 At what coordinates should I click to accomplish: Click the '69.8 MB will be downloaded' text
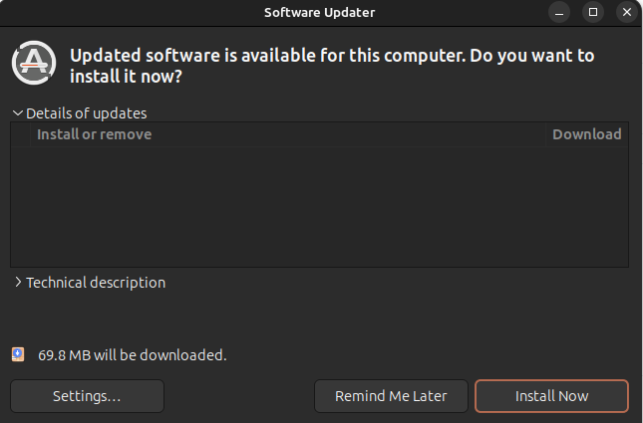click(x=133, y=354)
